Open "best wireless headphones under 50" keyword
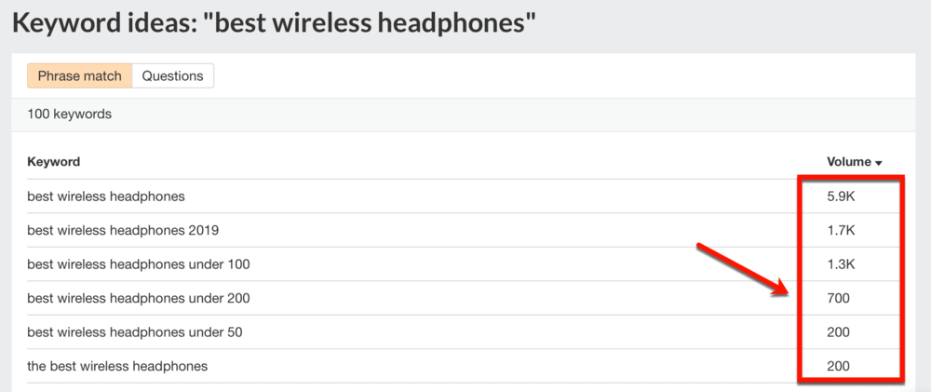The height and width of the screenshot is (392, 931). [x=135, y=332]
